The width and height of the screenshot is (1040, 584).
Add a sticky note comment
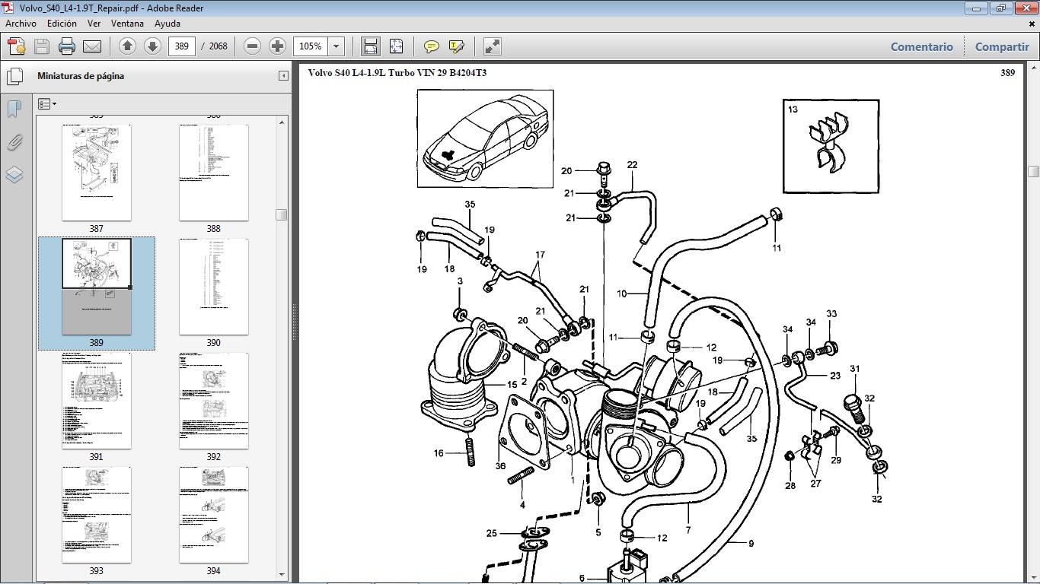click(x=431, y=46)
